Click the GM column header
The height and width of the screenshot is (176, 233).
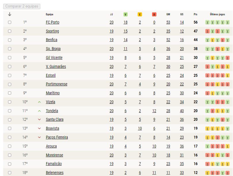(168, 14)
